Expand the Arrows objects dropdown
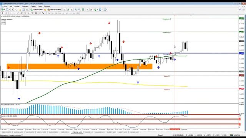The image size is (246, 138). 45,13
